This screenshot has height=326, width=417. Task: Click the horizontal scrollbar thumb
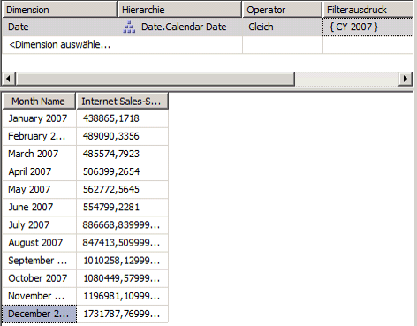155,79
